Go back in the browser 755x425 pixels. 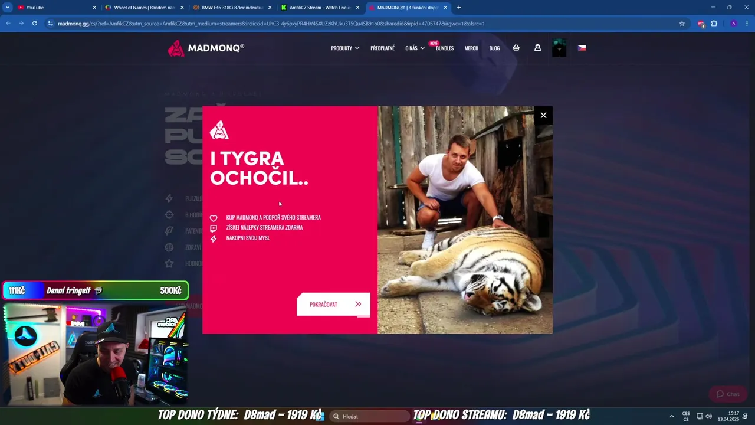pyautogui.click(x=8, y=24)
